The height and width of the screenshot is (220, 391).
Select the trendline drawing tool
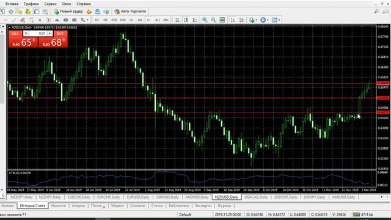[x=14, y=20]
